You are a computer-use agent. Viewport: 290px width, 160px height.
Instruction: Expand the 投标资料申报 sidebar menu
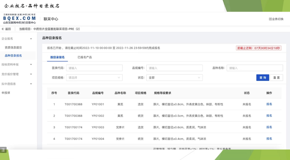pos(31,65)
